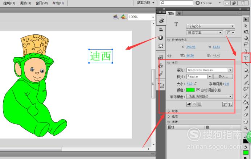The width and height of the screenshot is (251, 159).
Task: Switch to the 属性 properties tab
Action: (171, 13)
